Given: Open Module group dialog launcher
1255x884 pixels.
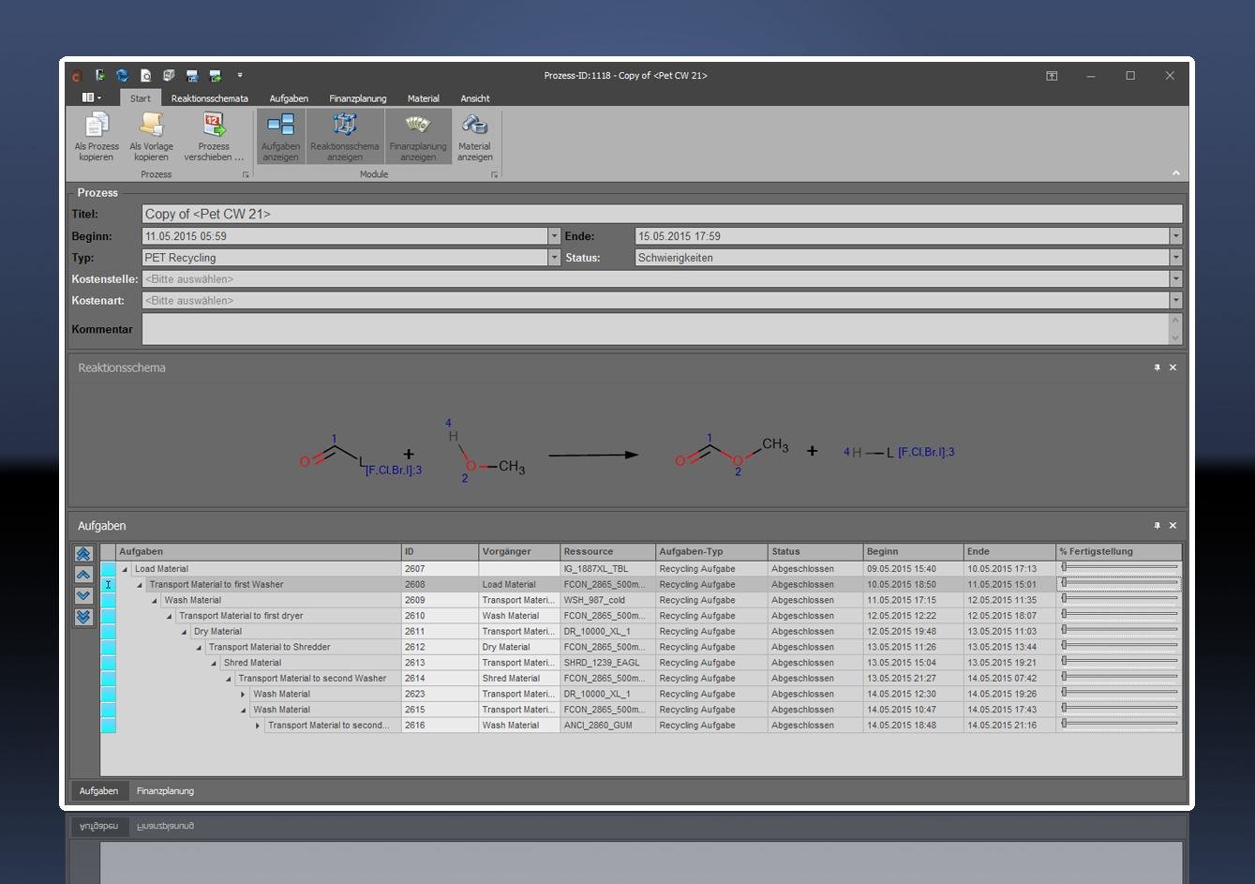Looking at the screenshot, I should (x=494, y=175).
